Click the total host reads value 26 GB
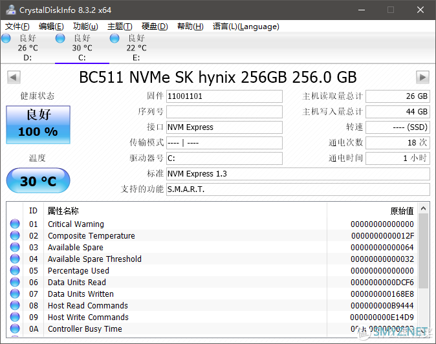The width and height of the screenshot is (436, 344). pyautogui.click(x=398, y=96)
